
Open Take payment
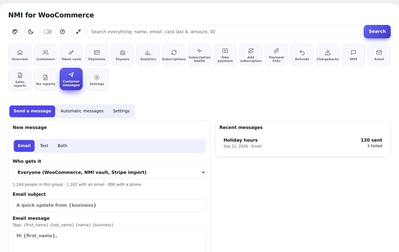point(225,55)
